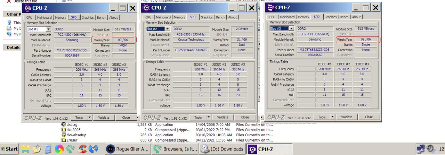
Task: Click 333 MHz JEDEC #3 frequency cell
Action: click(238, 69)
